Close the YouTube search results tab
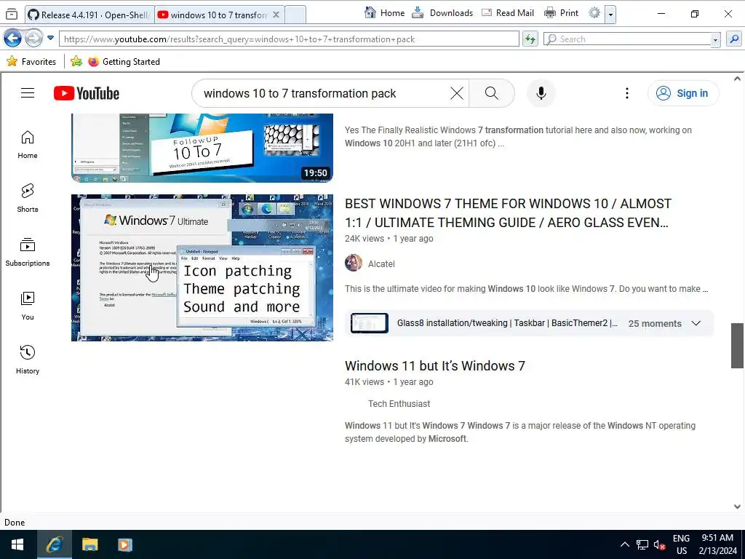 point(276,15)
